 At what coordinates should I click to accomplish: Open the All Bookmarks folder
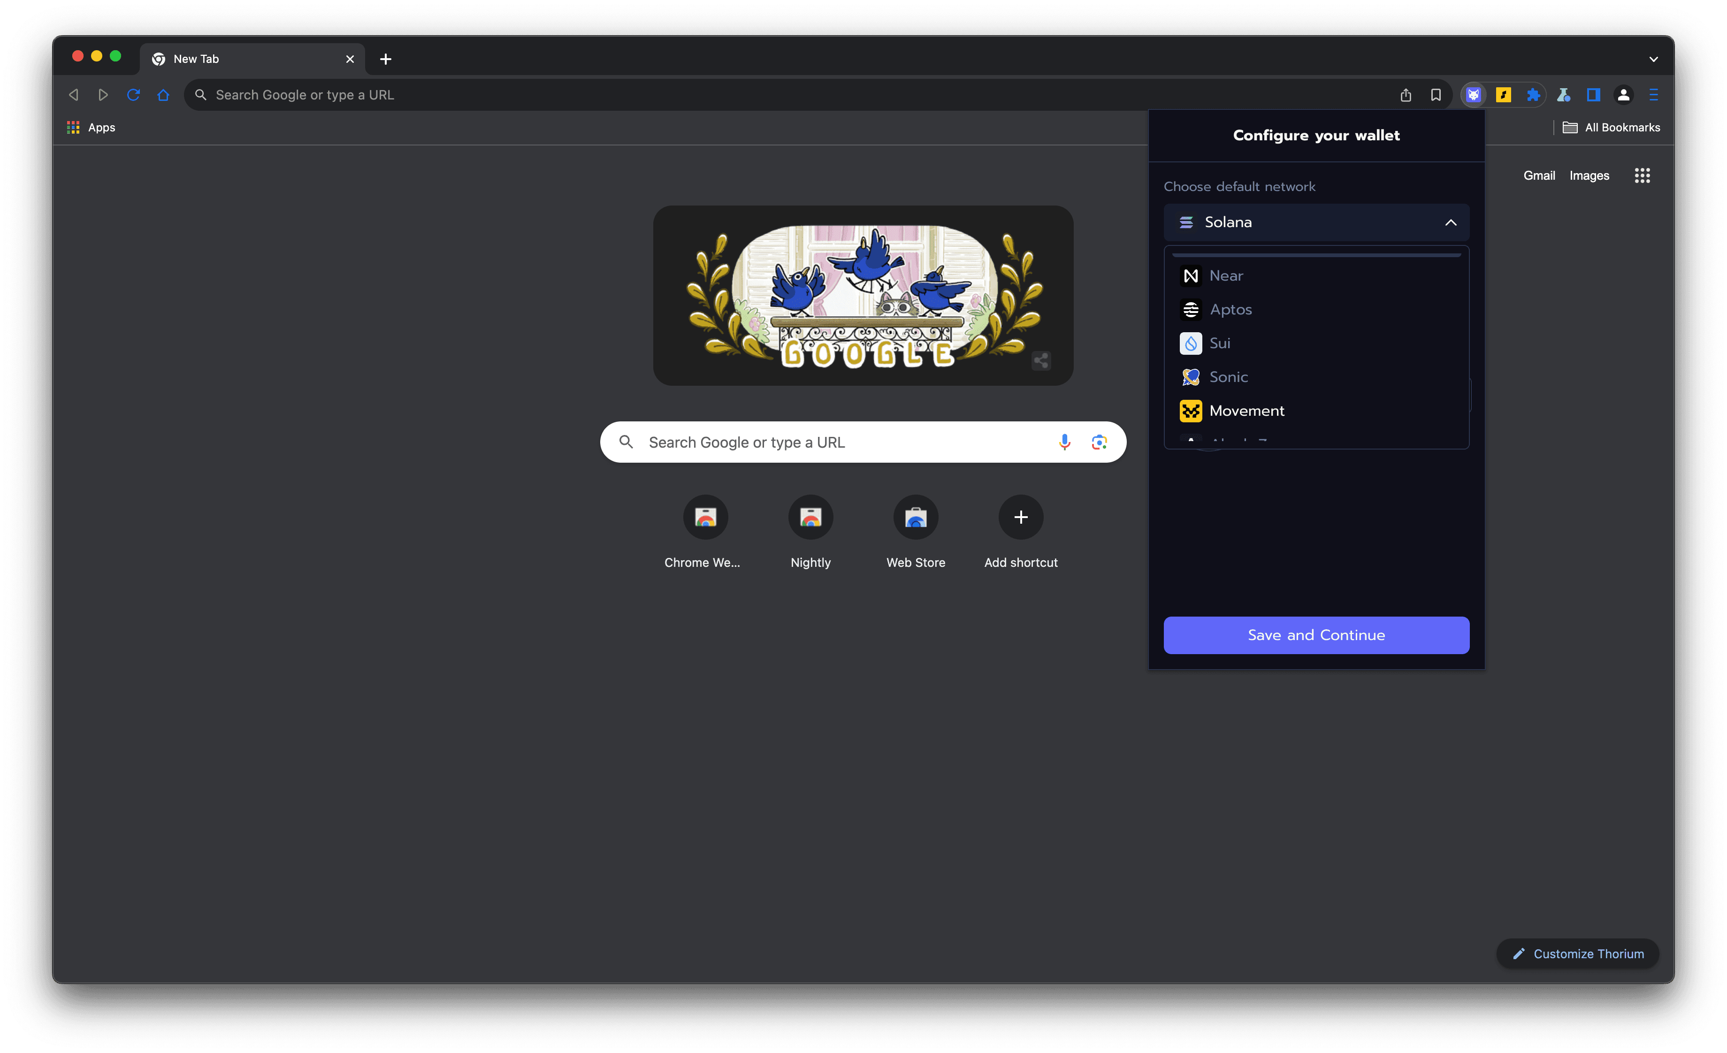click(1612, 127)
